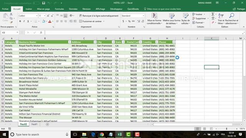The height and width of the screenshot is (138, 246).
Task: Click the AutoSum sigma icon
Action: click(213, 14)
